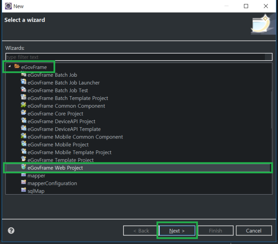Select eGovFrame DeviceAPI Project text
Image resolution: width=278 pixels, height=244 pixels.
point(61,122)
